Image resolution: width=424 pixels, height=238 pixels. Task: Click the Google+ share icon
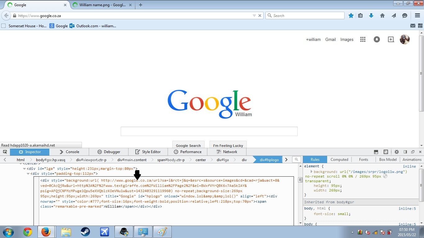391,39
